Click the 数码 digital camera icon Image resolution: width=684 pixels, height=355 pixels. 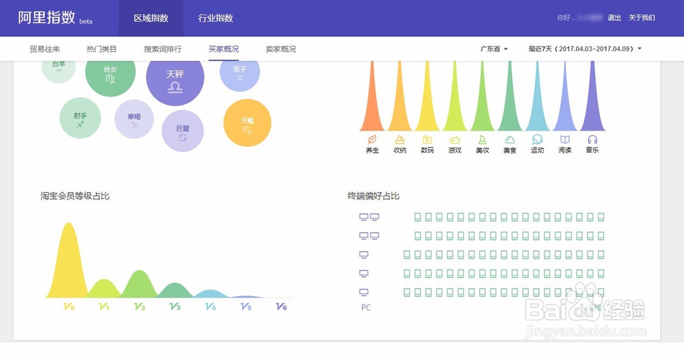(x=427, y=140)
